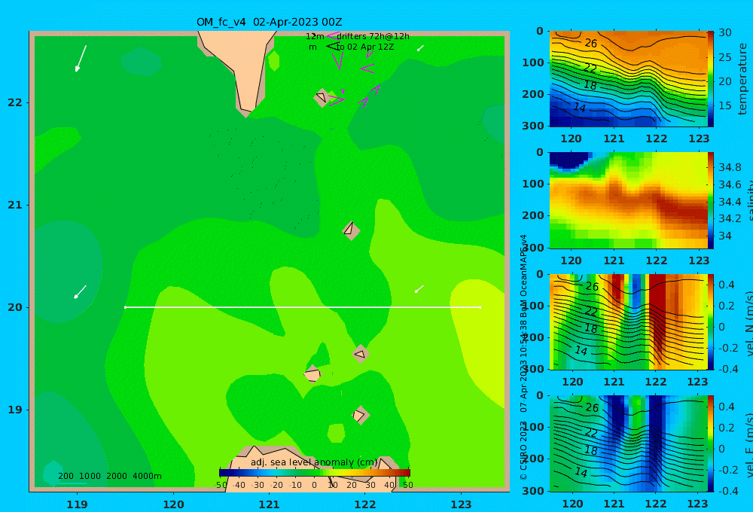Click the 30 tick on temperature color bar
The width and height of the screenshot is (753, 512).
click(725, 32)
